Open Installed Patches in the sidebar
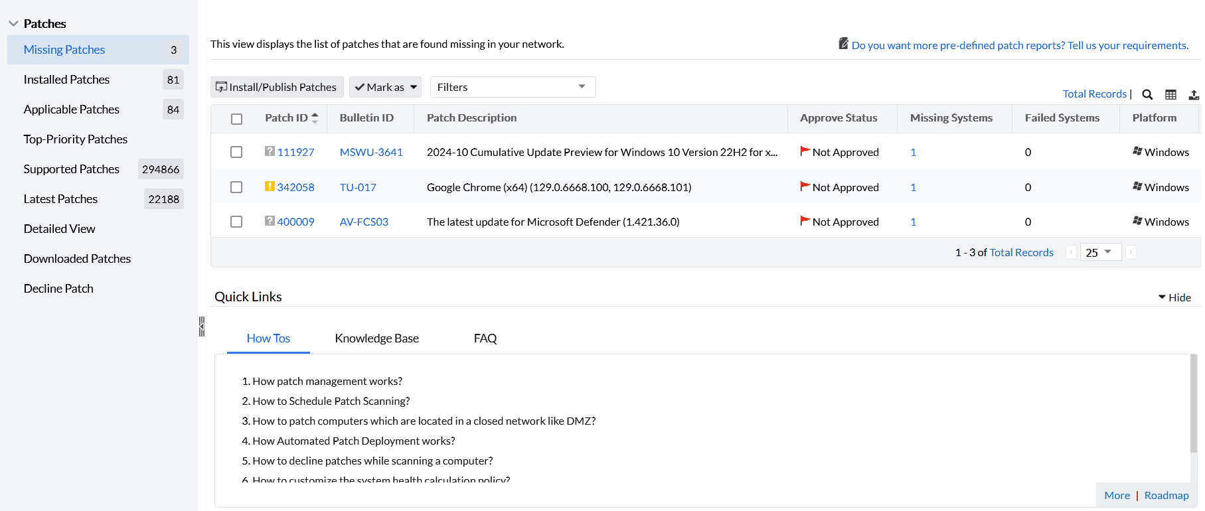The height and width of the screenshot is (511, 1205). [66, 80]
